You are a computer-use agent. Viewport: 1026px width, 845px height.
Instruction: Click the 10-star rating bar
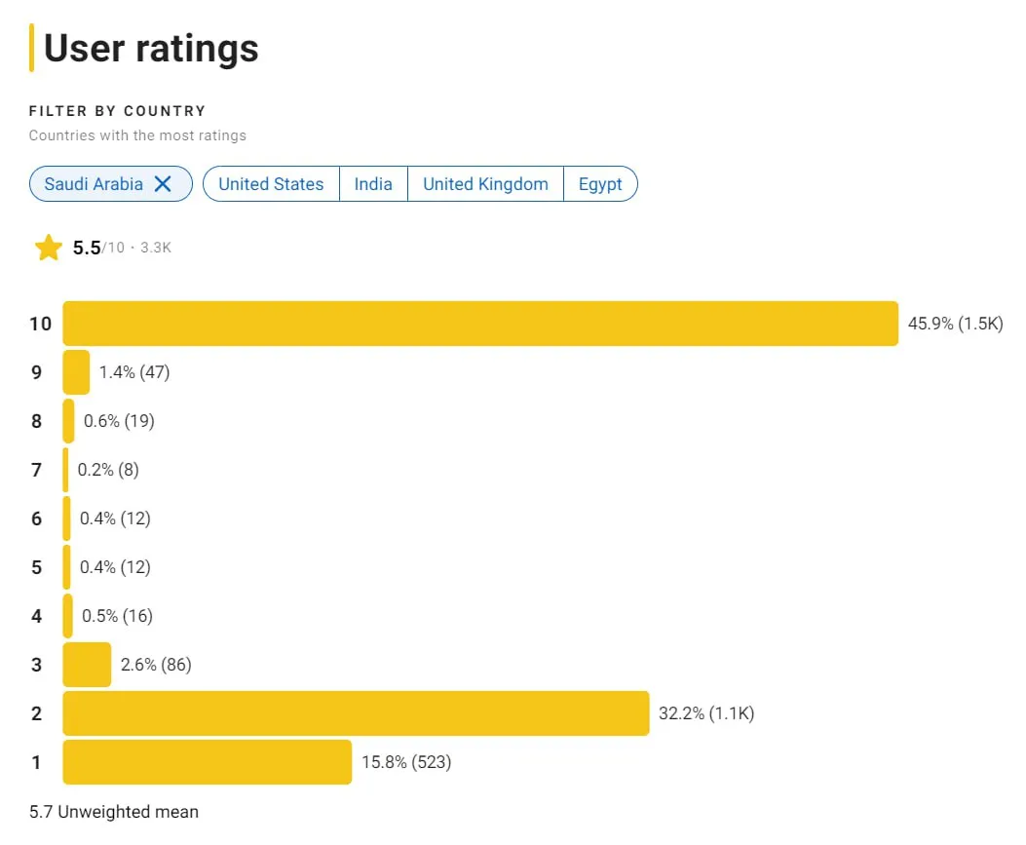coord(480,324)
